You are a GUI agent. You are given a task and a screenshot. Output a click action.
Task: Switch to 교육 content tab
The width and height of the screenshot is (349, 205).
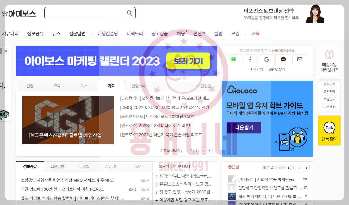click(x=57, y=86)
